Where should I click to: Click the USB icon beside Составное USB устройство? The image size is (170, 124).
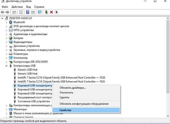[x=15, y=101]
